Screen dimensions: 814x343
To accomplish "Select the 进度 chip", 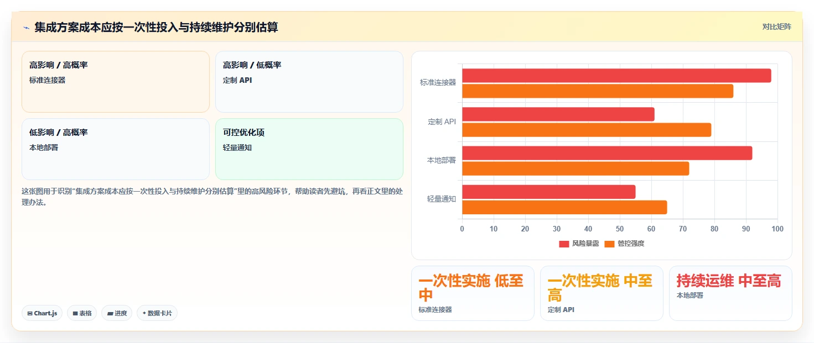I will pos(117,313).
